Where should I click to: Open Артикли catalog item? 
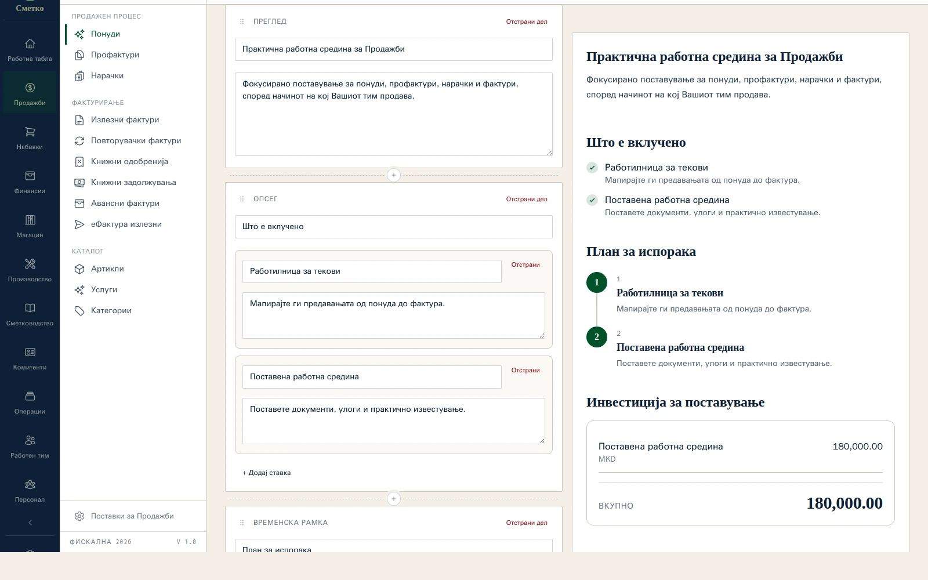click(133, 269)
